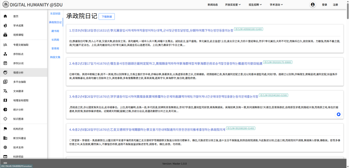Open the 科研项目 sidebar icon
The image size is (349, 168).
click(5, 157)
